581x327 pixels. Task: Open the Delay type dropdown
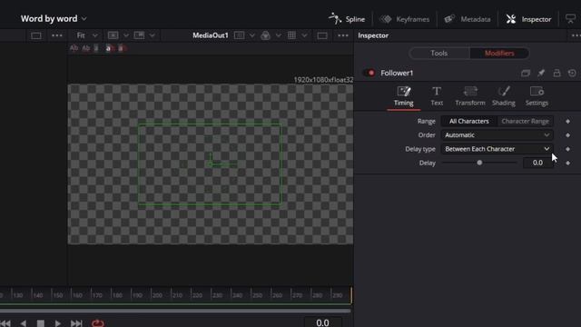(x=497, y=149)
